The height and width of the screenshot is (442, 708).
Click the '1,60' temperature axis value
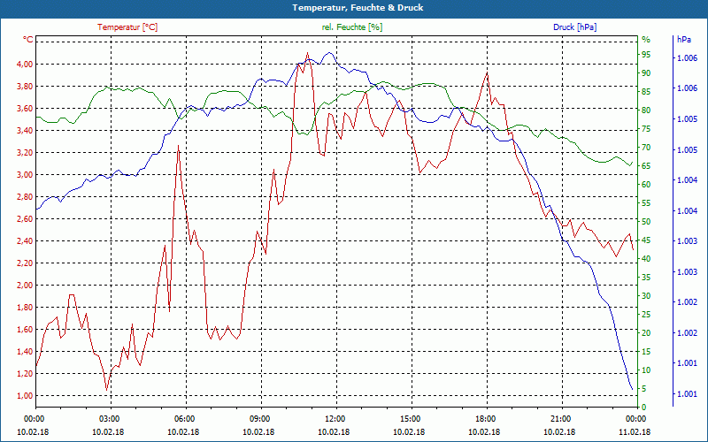click(26, 329)
